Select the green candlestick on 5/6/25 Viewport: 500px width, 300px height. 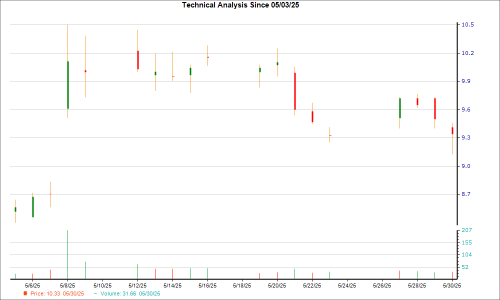click(x=33, y=206)
